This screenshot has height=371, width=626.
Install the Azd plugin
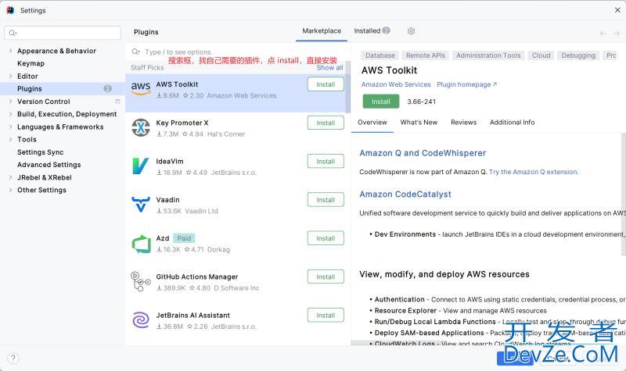pyautogui.click(x=326, y=238)
